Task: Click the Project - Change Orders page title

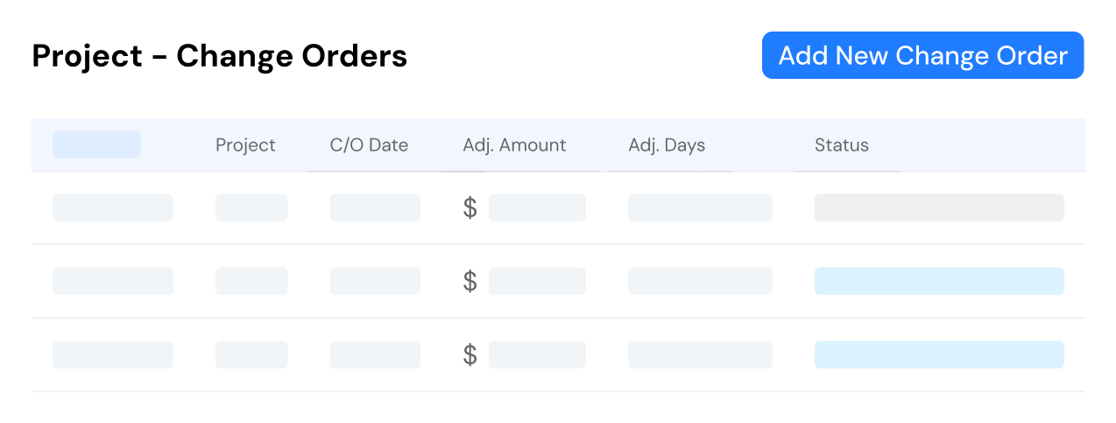Action: click(x=220, y=56)
